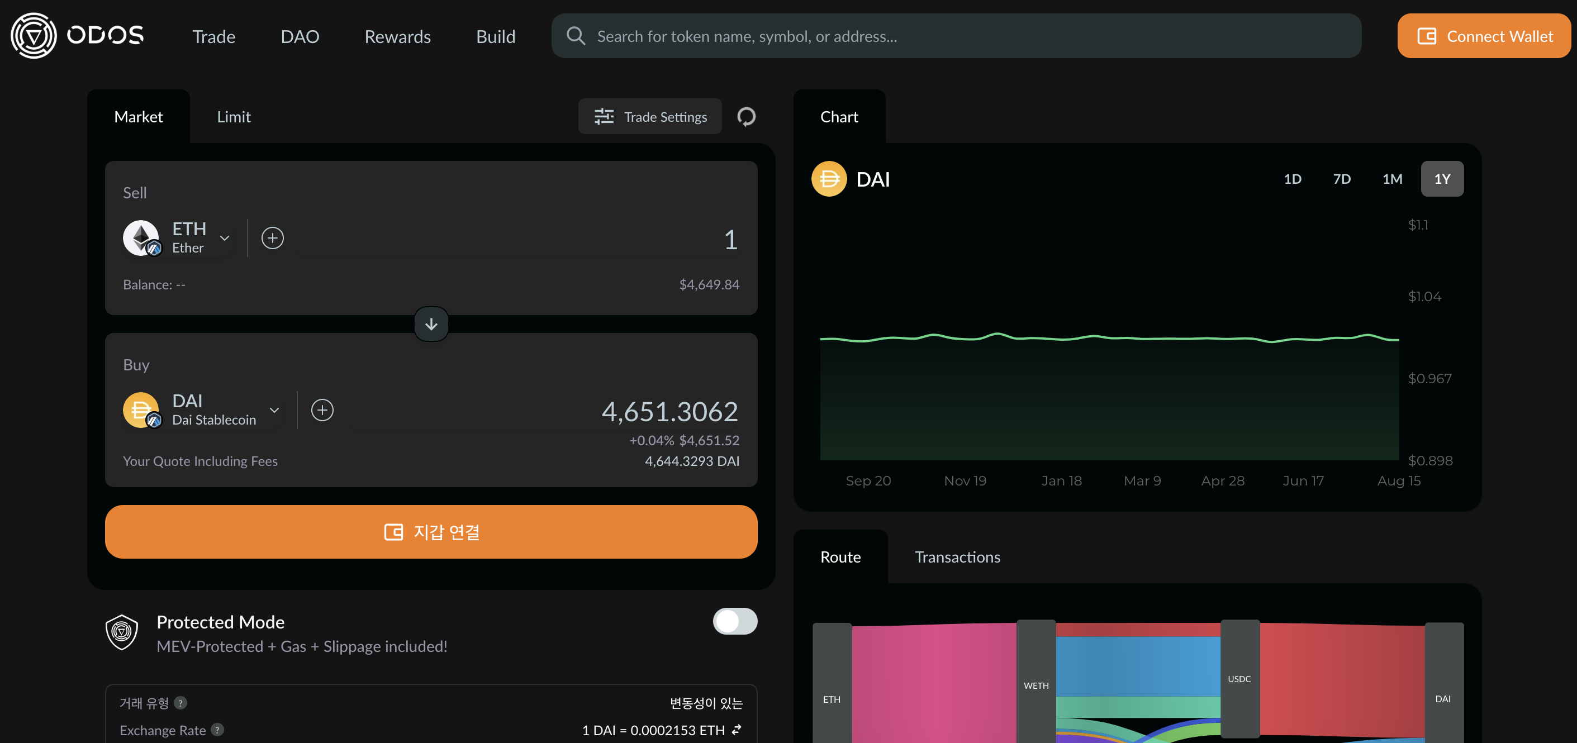Click the sell value $4,649.84
The width and height of the screenshot is (1577, 743).
(x=709, y=284)
